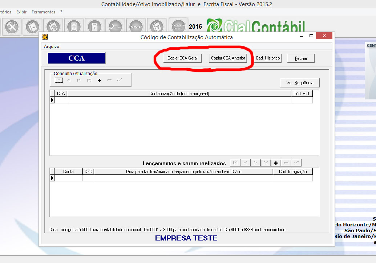Add new entry in Lançamentos navigator
Screen dimensions: 376x263
click(x=276, y=163)
